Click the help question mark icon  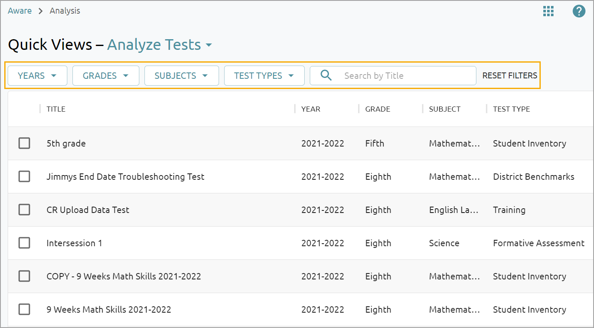[x=579, y=12]
